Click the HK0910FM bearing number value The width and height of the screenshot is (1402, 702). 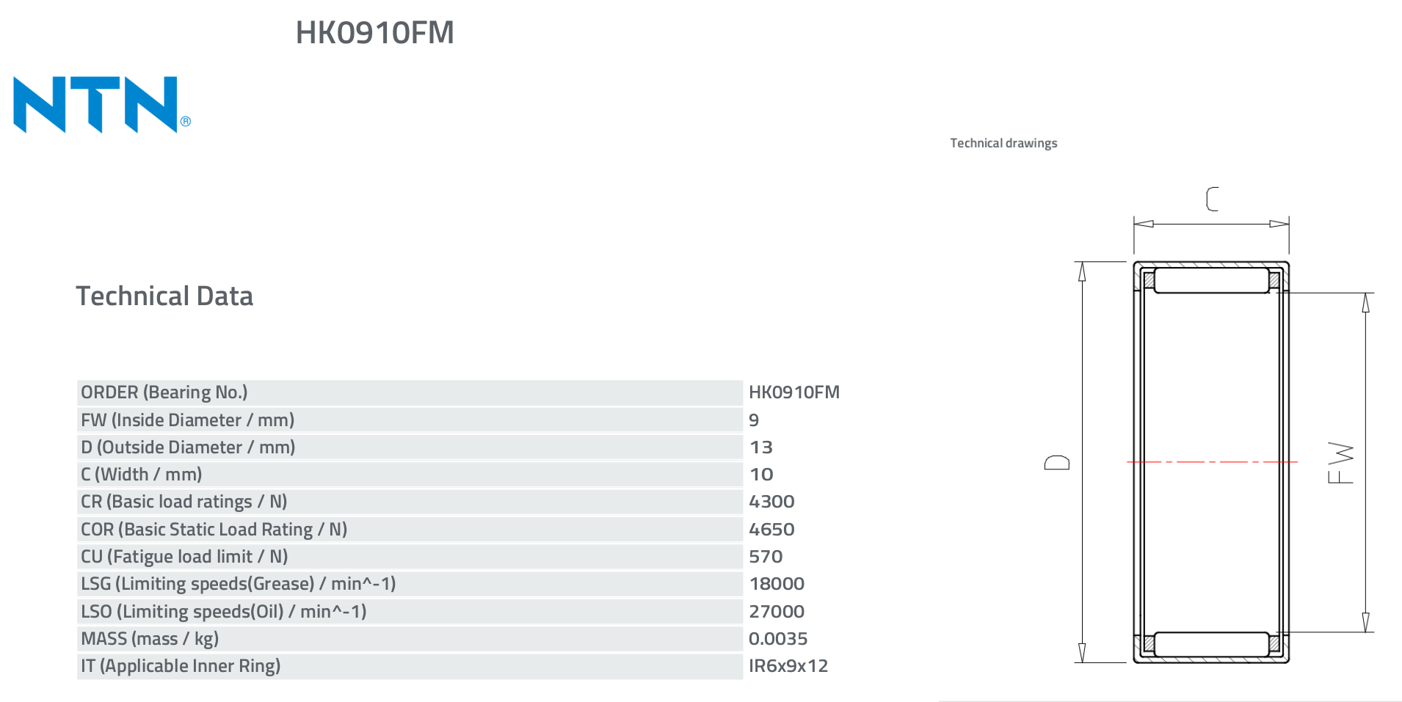pos(793,392)
